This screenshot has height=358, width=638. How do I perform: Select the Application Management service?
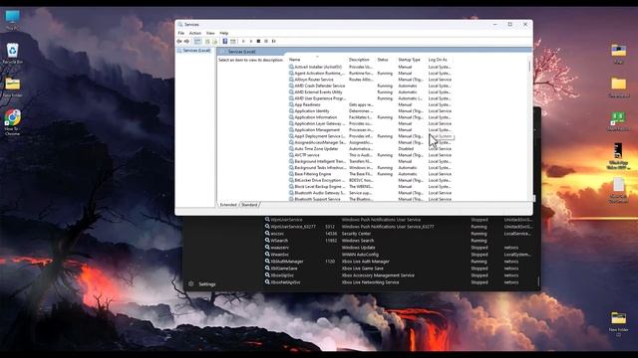point(370,129)
